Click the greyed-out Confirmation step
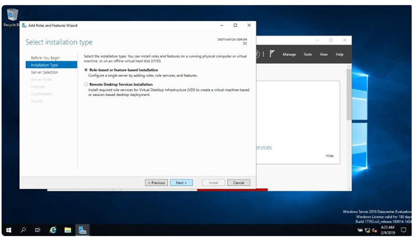This screenshot has height=240, width=413. click(x=41, y=94)
